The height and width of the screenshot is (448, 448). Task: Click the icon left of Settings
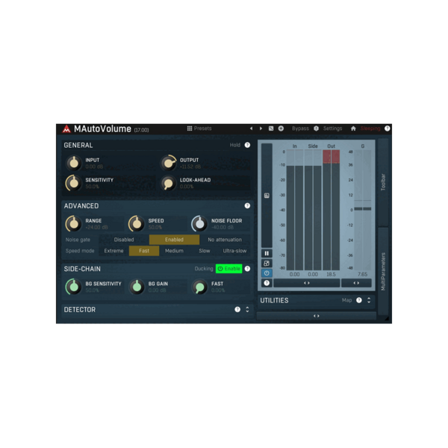[316, 128]
